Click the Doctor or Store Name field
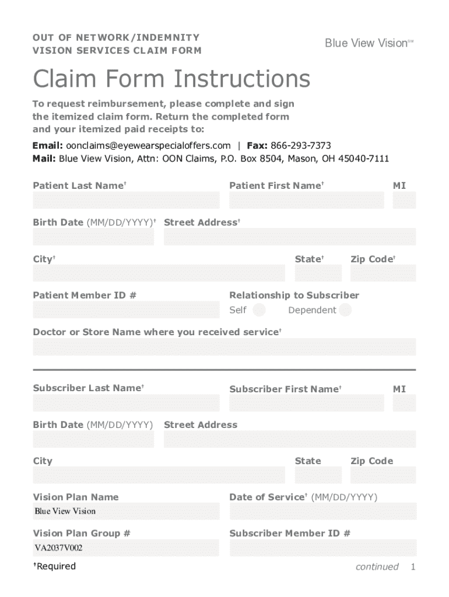This screenshot has width=449, height=597. (224, 346)
